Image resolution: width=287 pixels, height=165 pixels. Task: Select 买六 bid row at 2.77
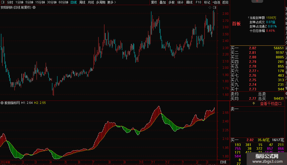257,71
